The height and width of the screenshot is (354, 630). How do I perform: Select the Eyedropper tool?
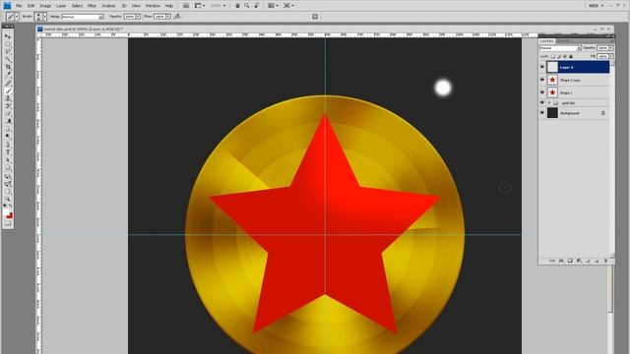8,75
